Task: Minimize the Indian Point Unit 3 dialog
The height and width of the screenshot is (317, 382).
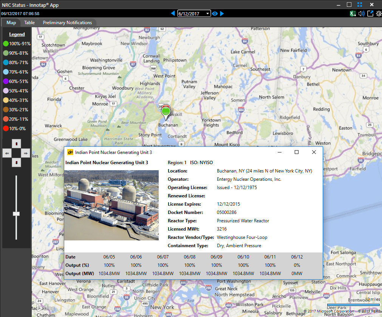Action: click(x=280, y=152)
